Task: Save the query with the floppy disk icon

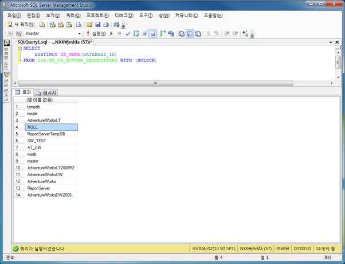Action: 97,25
